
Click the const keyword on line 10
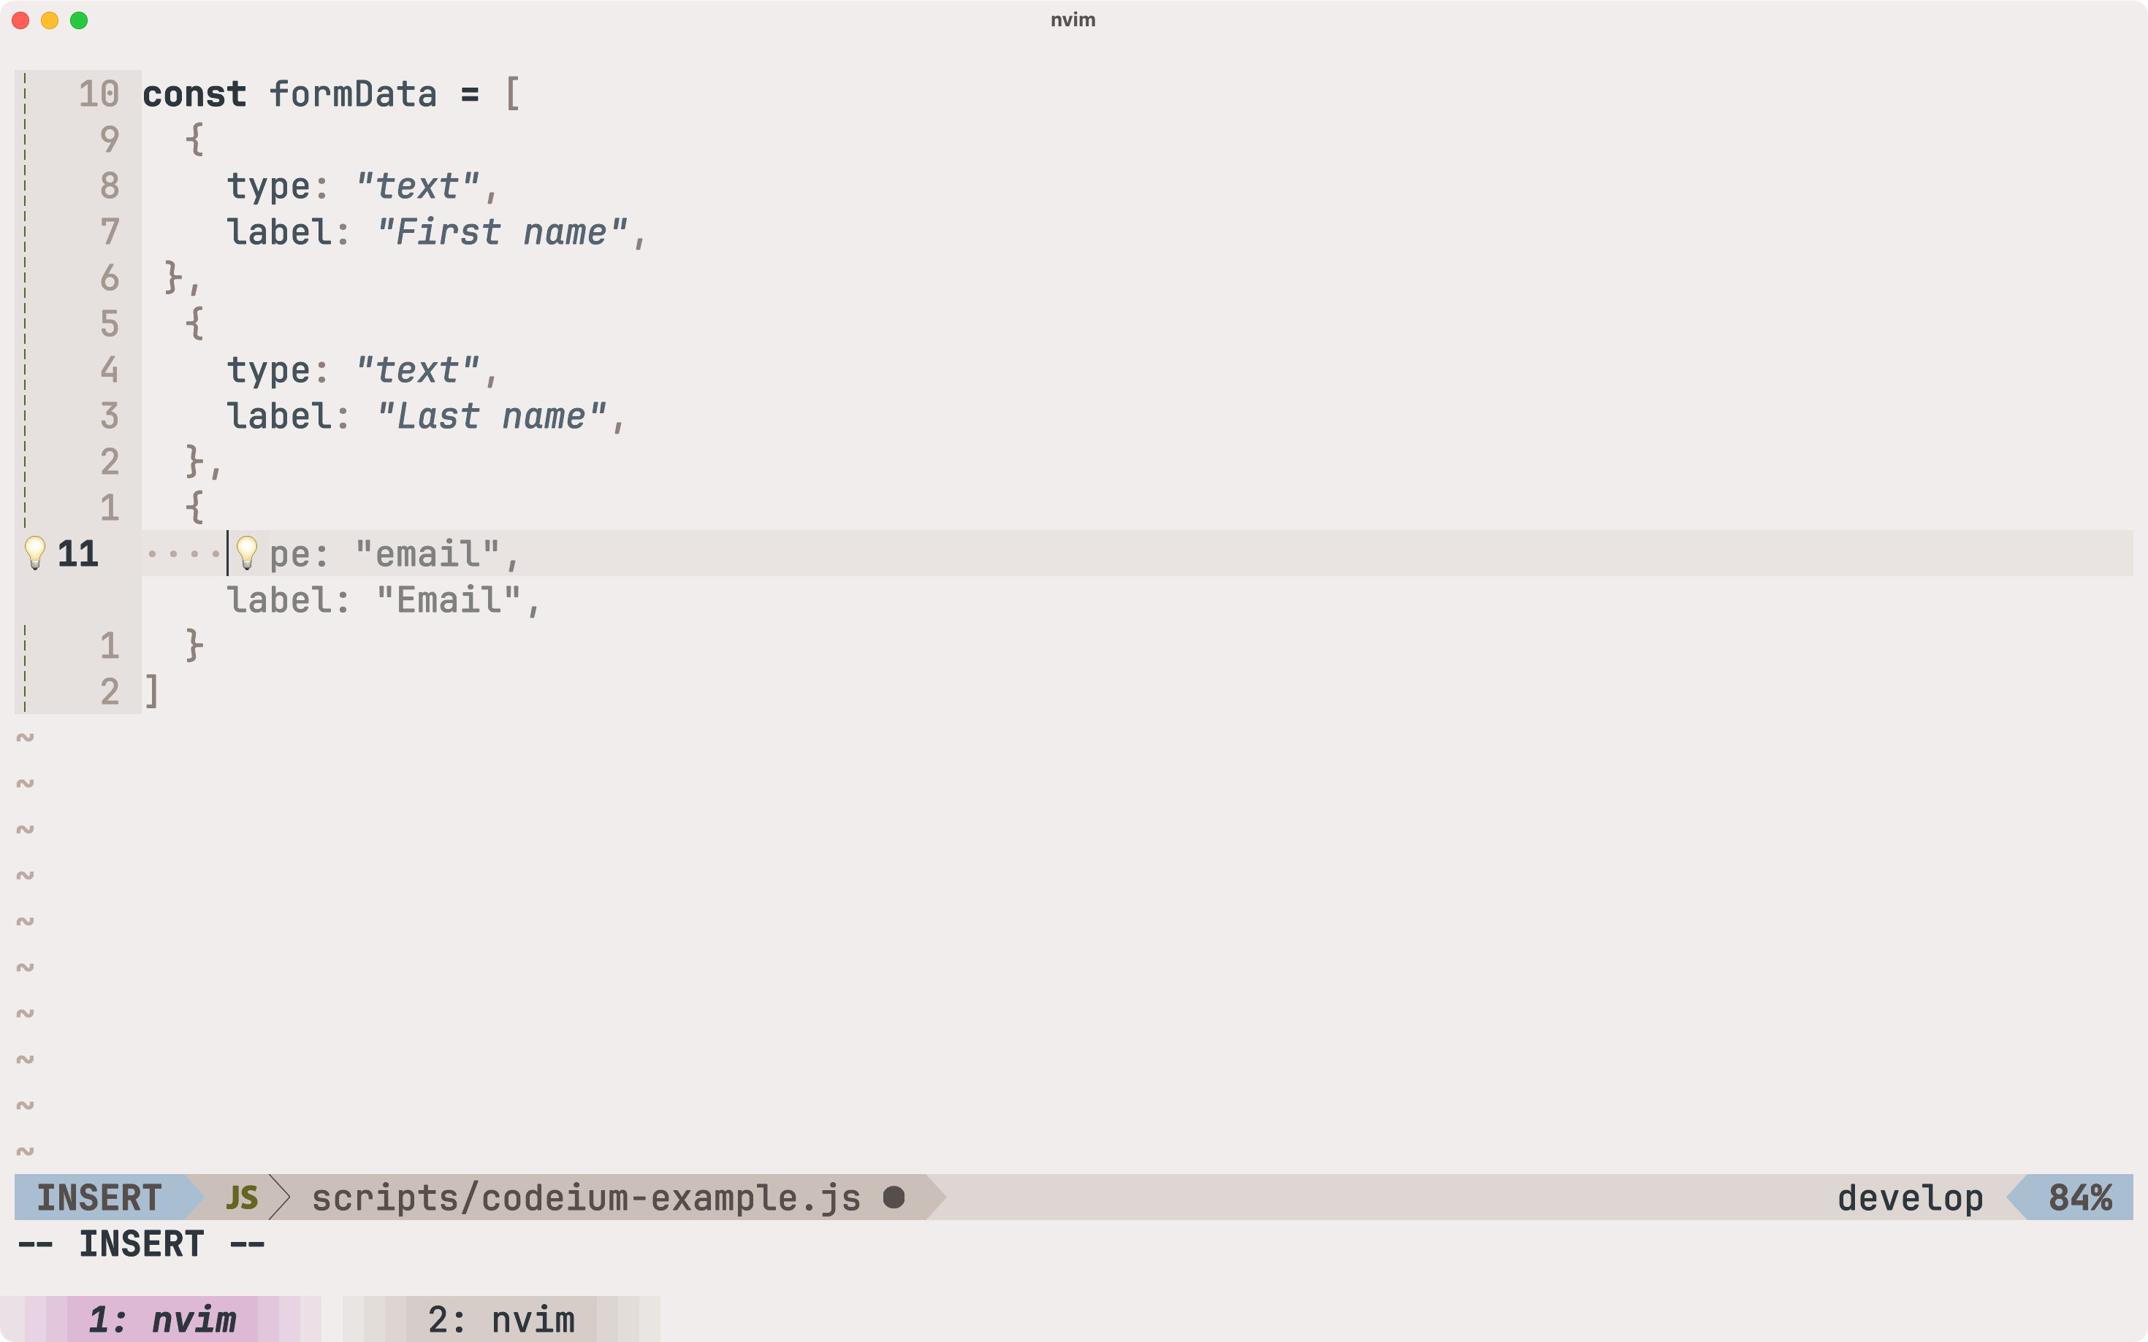point(195,93)
